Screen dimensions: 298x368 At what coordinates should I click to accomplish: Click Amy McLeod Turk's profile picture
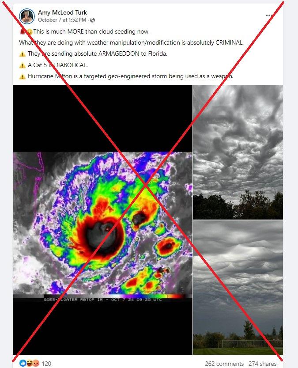[x=27, y=16]
